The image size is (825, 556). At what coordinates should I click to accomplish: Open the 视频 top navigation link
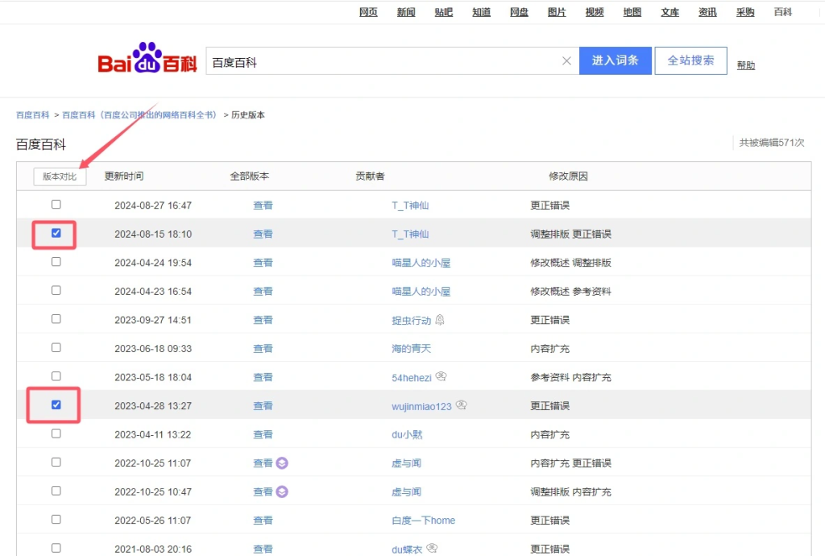coord(595,12)
